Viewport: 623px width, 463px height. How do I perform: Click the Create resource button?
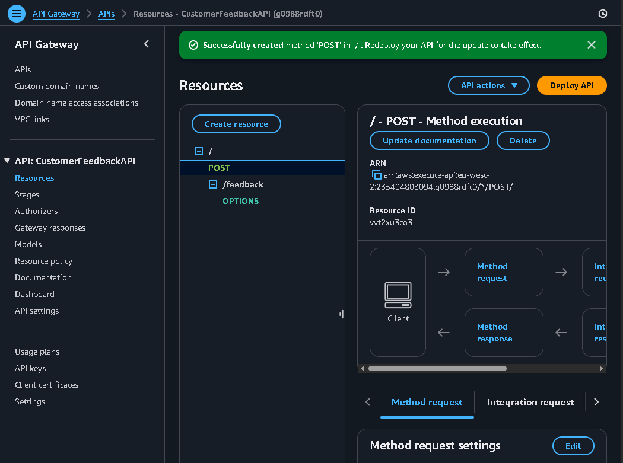click(236, 124)
